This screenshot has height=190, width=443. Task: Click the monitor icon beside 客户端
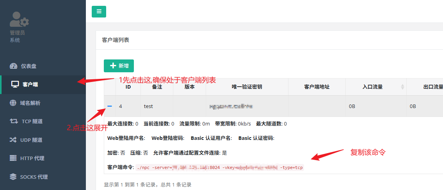tap(15, 84)
